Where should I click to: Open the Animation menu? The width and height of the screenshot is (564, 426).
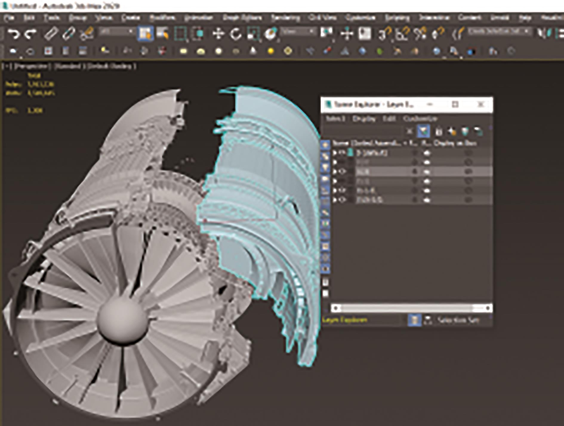pos(198,18)
